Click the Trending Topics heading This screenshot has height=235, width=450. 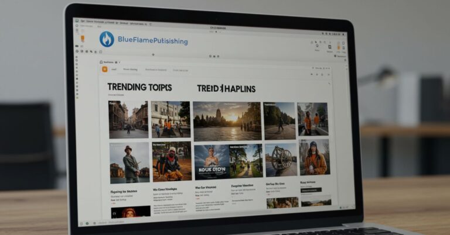pyautogui.click(x=139, y=87)
